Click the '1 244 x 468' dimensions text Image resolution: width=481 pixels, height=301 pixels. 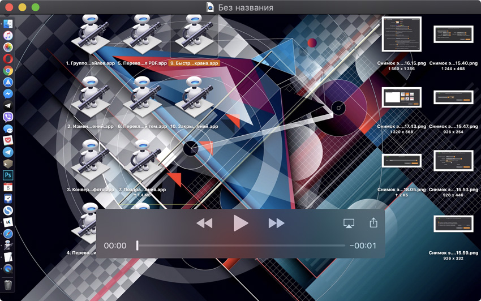[x=453, y=68]
